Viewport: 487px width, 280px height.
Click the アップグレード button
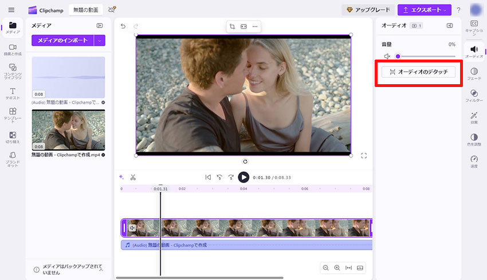[368, 10]
